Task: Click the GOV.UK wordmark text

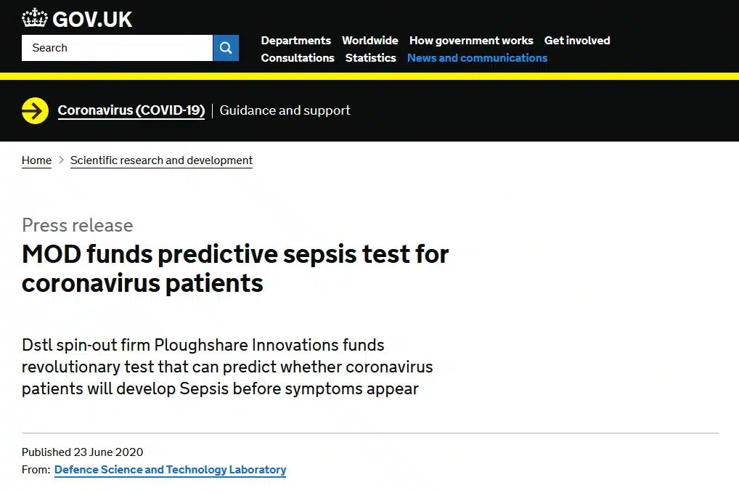Action: click(x=92, y=19)
